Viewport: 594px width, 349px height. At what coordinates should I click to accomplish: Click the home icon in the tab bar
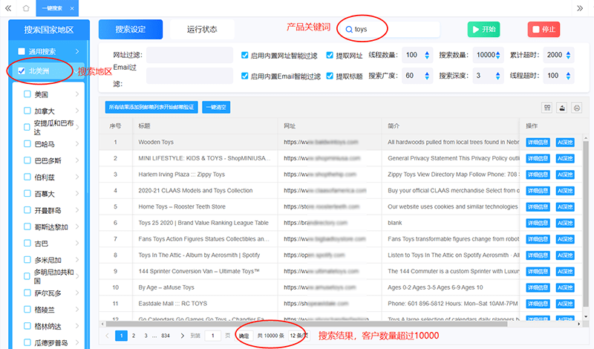click(x=26, y=7)
